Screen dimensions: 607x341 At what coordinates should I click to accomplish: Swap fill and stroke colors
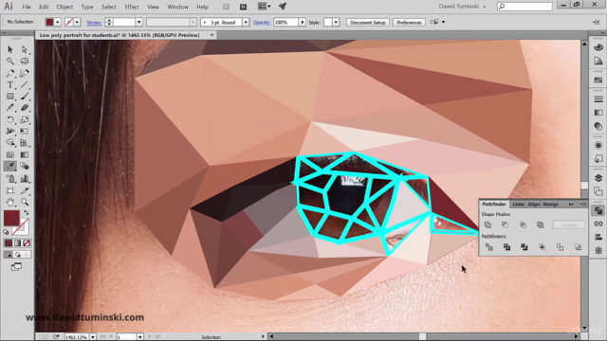[x=26, y=212]
